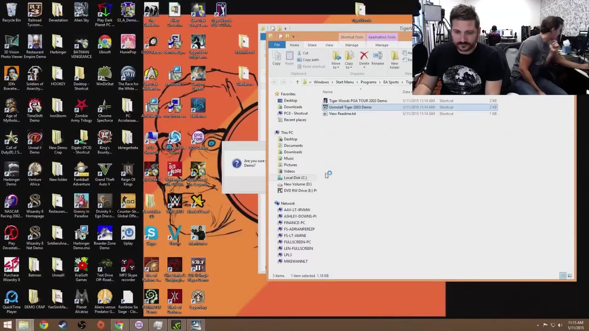Click the Copy icon in Explorer ribbon

point(276,56)
